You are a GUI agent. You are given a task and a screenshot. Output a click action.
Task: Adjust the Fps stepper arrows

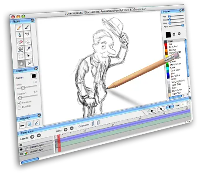188,103
